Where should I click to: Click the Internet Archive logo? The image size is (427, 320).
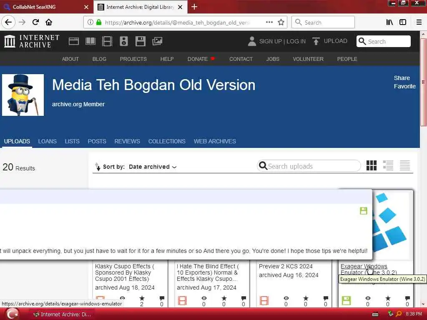coord(32,41)
